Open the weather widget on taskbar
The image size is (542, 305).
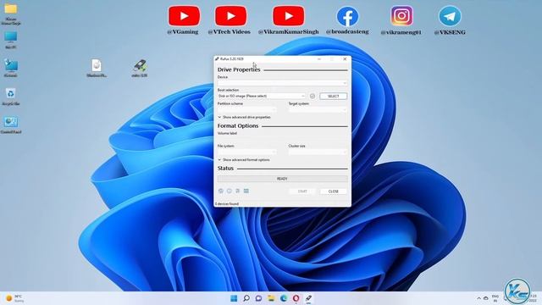[15, 298]
